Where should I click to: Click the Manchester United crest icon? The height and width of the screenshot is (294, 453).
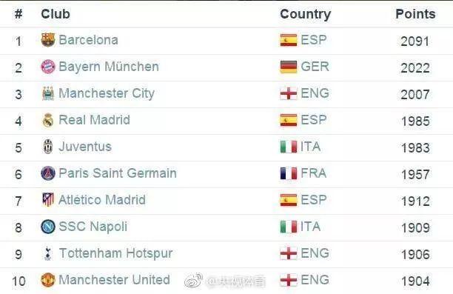[x=48, y=280]
